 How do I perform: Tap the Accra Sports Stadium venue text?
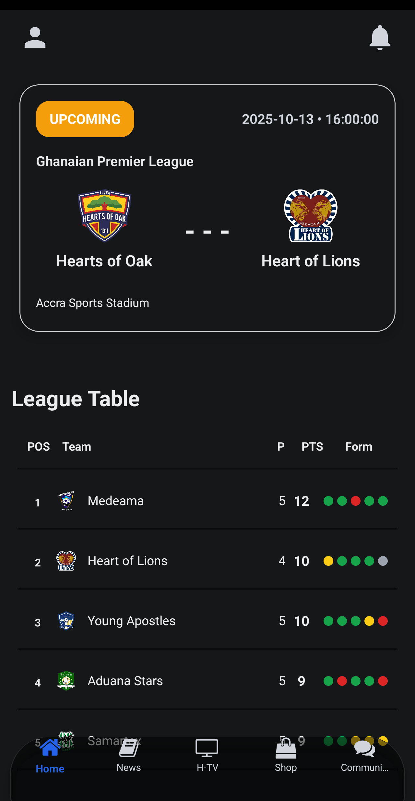click(x=93, y=303)
